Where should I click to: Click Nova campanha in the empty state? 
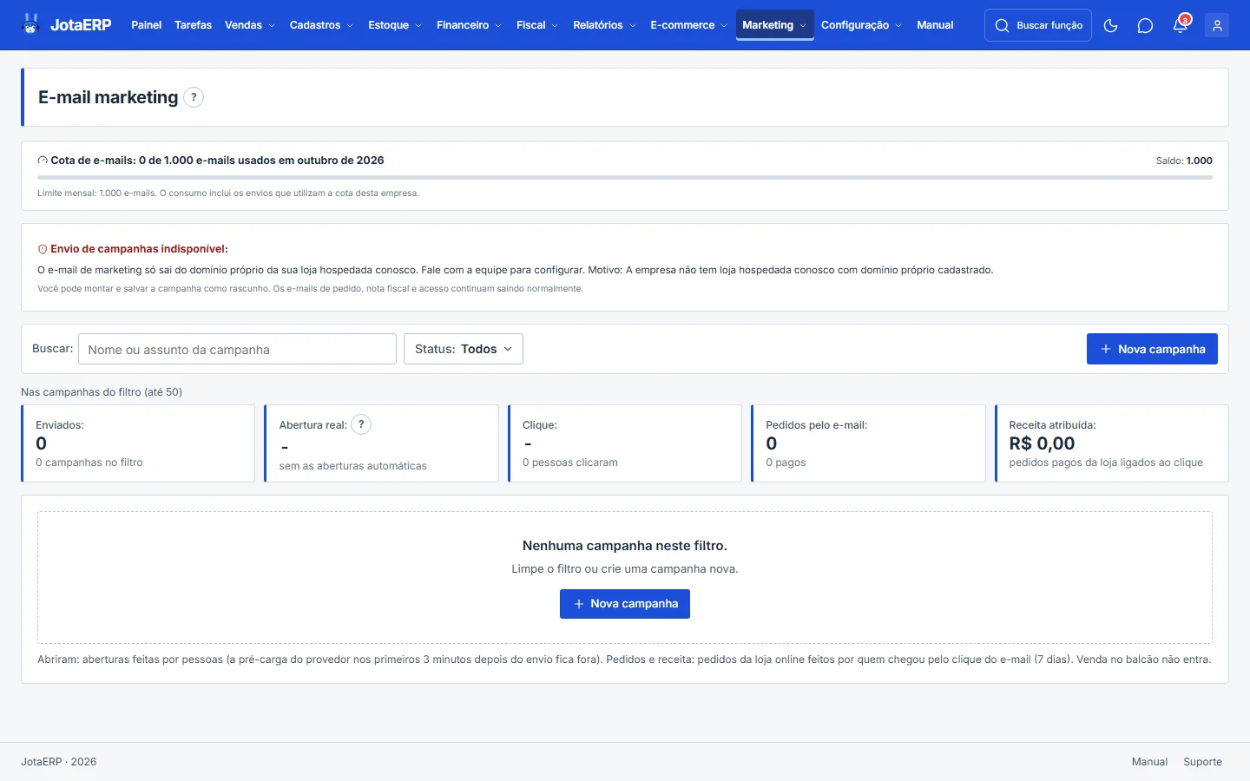tap(625, 604)
